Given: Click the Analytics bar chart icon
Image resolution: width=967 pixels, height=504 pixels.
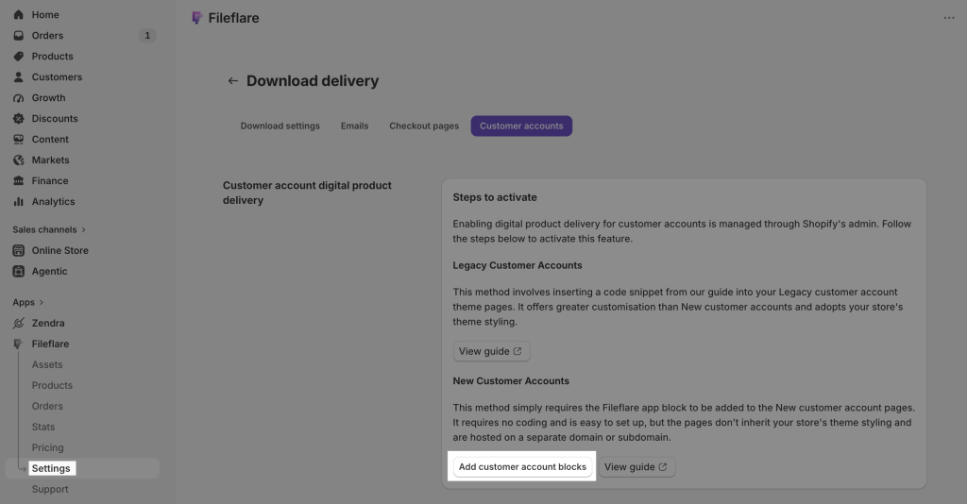Looking at the screenshot, I should coord(19,201).
